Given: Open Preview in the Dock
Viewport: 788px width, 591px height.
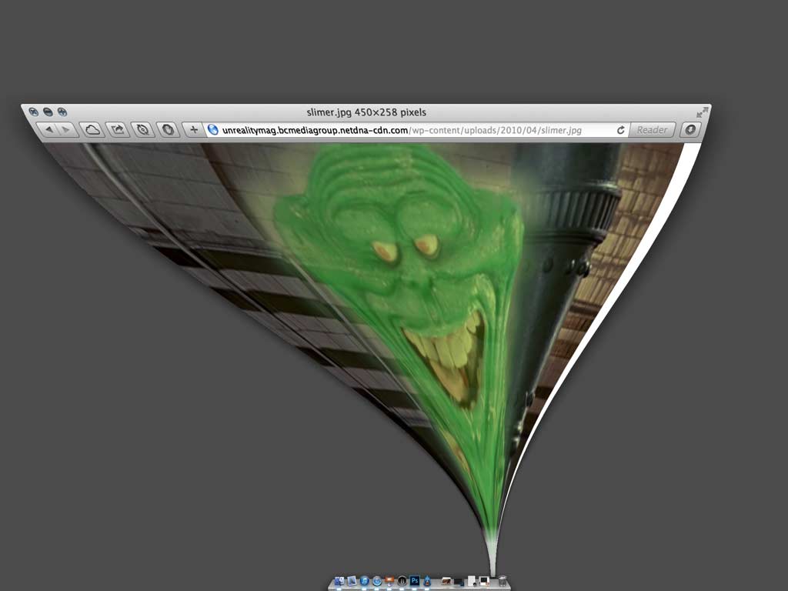Looking at the screenshot, I should coord(352,581).
